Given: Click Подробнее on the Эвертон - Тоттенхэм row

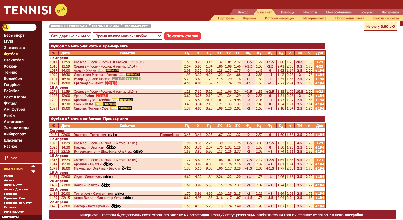Looking at the screenshot, I should point(170,135).
